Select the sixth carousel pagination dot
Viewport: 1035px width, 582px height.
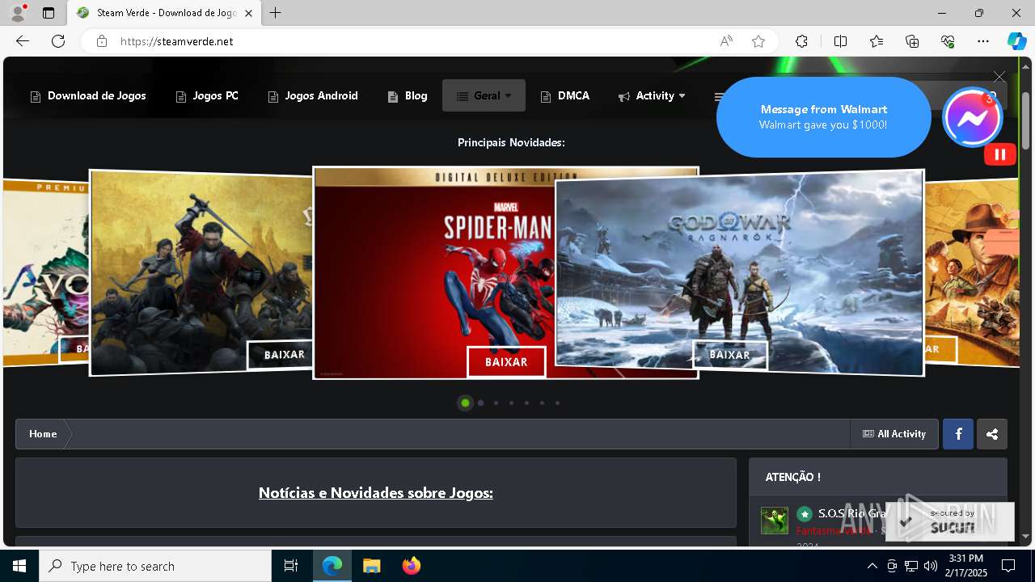click(542, 403)
